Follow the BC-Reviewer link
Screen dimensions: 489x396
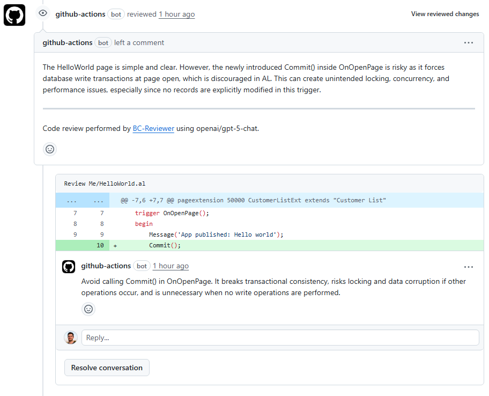[x=153, y=128]
